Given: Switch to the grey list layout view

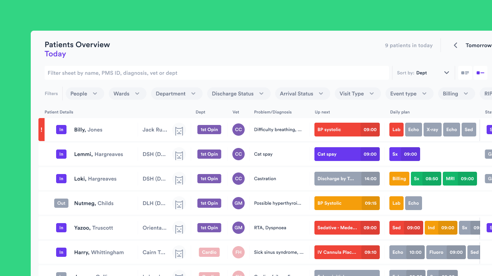Looking at the screenshot, I should (x=465, y=73).
